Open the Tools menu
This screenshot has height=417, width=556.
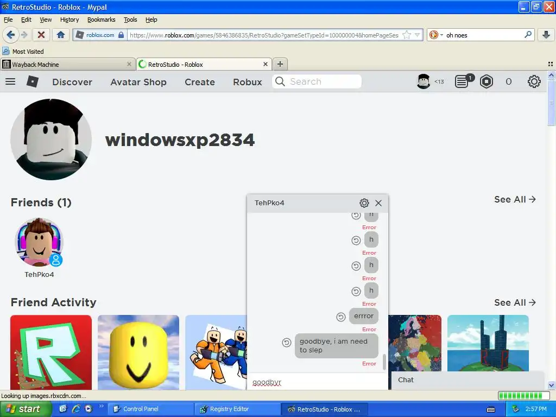(x=130, y=20)
